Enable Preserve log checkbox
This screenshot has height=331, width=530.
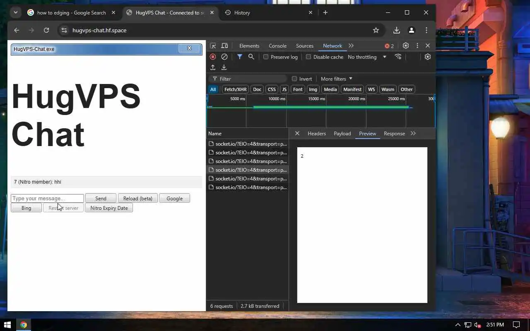[266, 57]
